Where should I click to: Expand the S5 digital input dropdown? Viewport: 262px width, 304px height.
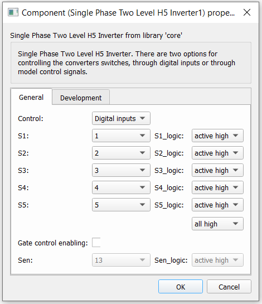[121, 205]
